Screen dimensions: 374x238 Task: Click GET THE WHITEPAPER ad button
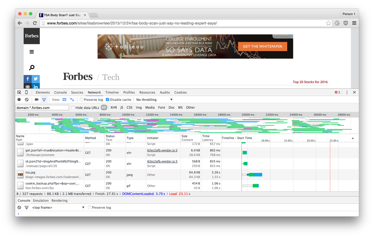(x=263, y=46)
